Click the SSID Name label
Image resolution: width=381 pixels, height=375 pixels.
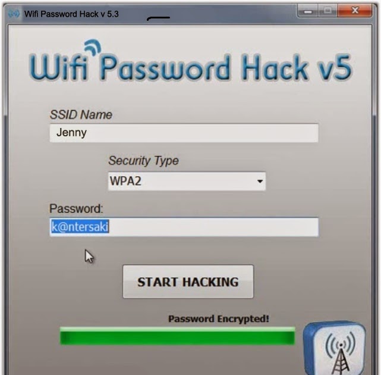click(81, 114)
